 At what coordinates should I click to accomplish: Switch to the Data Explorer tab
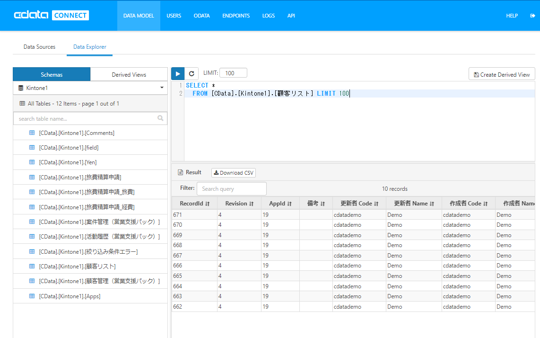[x=89, y=47]
